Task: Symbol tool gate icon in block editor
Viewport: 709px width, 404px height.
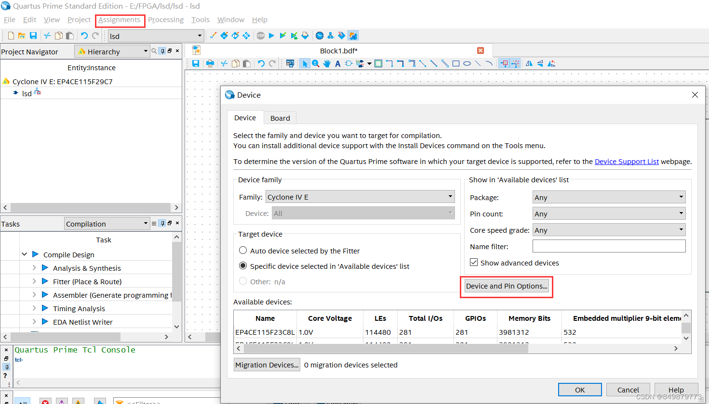Action: (x=348, y=63)
